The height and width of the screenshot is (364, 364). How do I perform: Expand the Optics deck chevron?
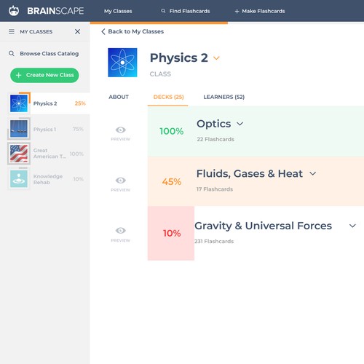click(x=240, y=124)
